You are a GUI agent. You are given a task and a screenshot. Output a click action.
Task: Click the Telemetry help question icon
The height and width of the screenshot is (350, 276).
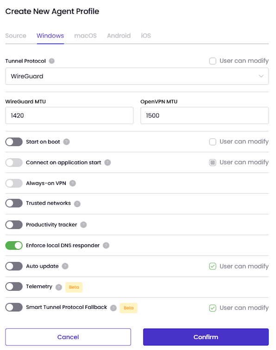pyautogui.click(x=59, y=287)
